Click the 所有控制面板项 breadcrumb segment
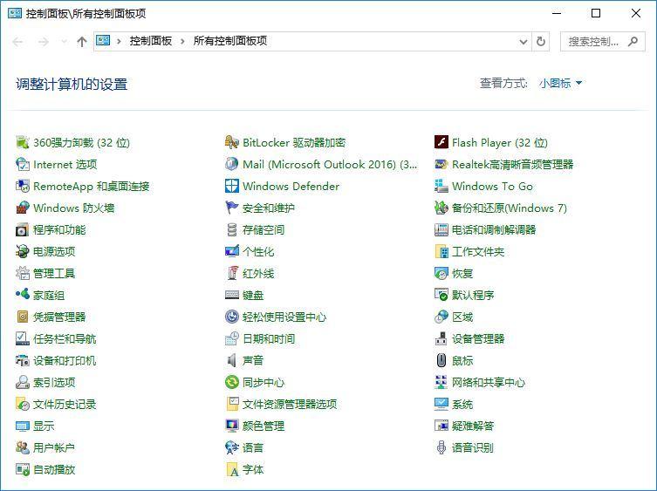 230,41
